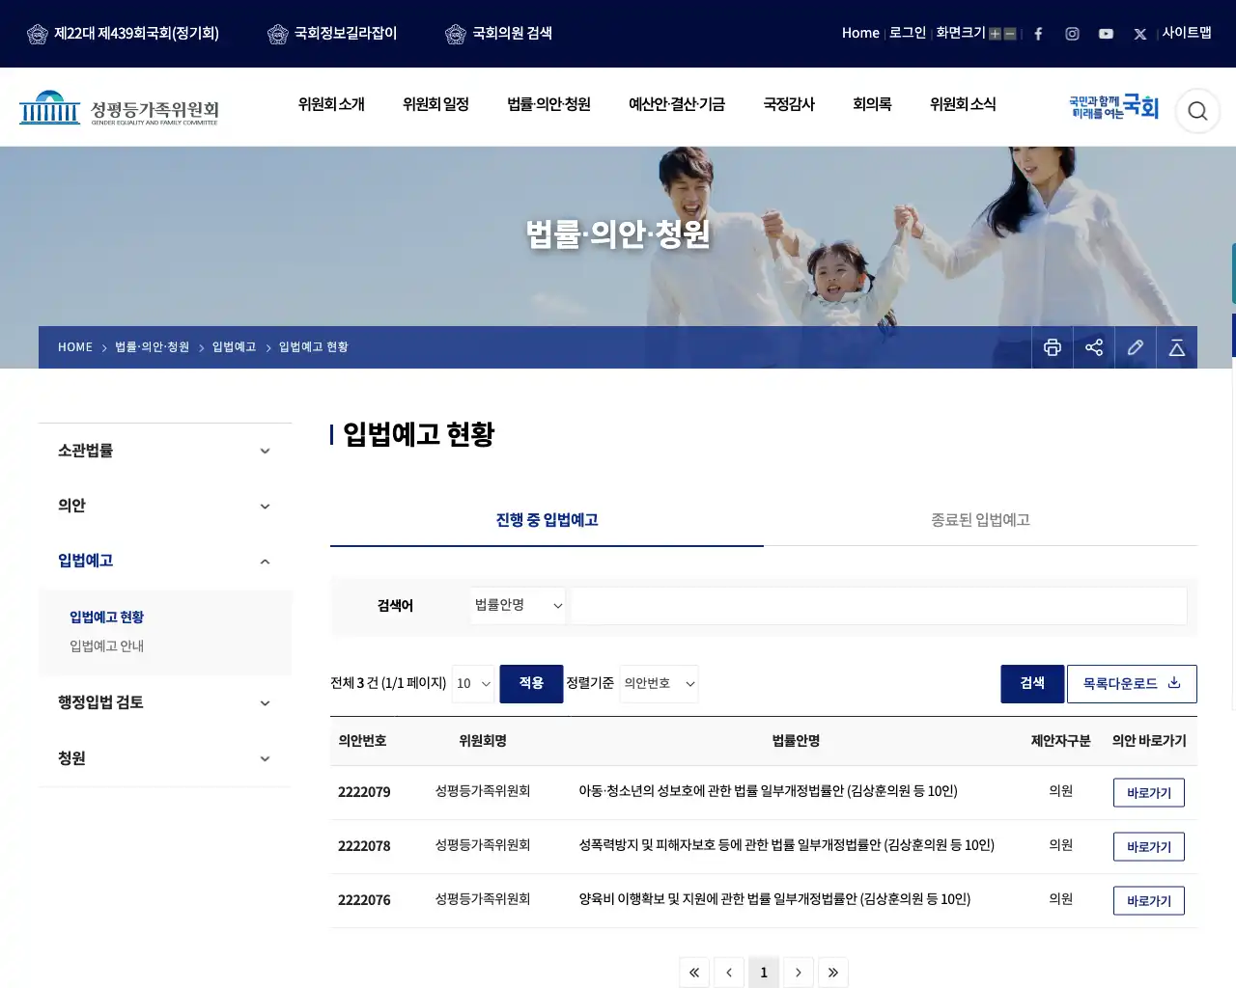Expand the 의안 sidebar section
Image resolution: width=1236 pixels, height=988 pixels.
165,506
